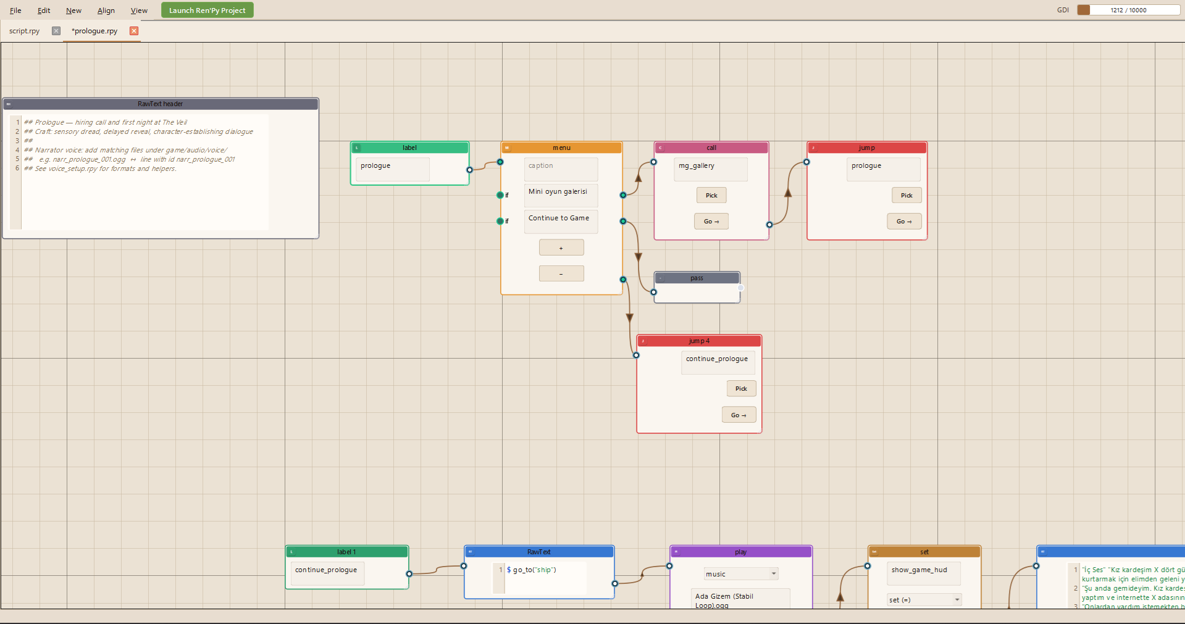Click Pick button in jump prologue node
The width and height of the screenshot is (1185, 624).
[x=907, y=196]
